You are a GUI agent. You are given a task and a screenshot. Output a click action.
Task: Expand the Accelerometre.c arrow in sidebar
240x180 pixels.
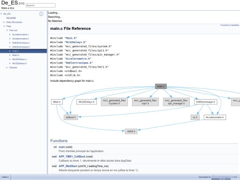[10, 34]
